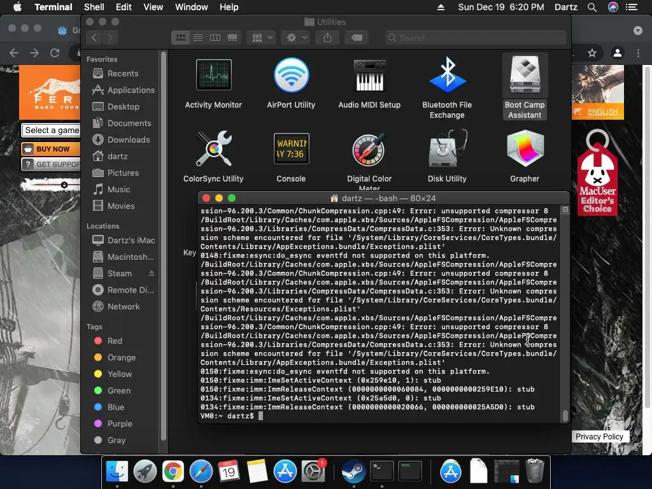Open the Edit menu
This screenshot has width=652, height=489.
tap(124, 7)
